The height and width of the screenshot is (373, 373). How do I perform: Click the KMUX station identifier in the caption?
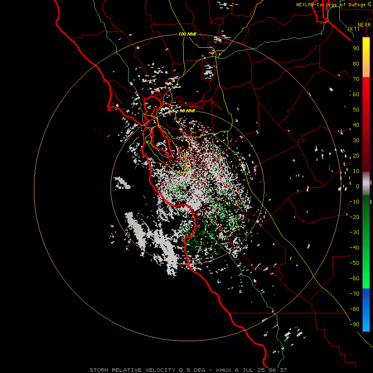tap(224, 370)
